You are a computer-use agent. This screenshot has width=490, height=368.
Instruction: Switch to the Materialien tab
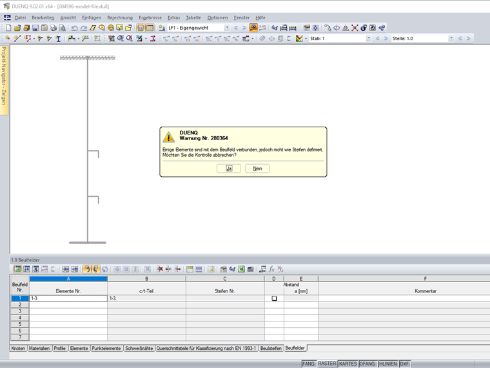(x=39, y=348)
